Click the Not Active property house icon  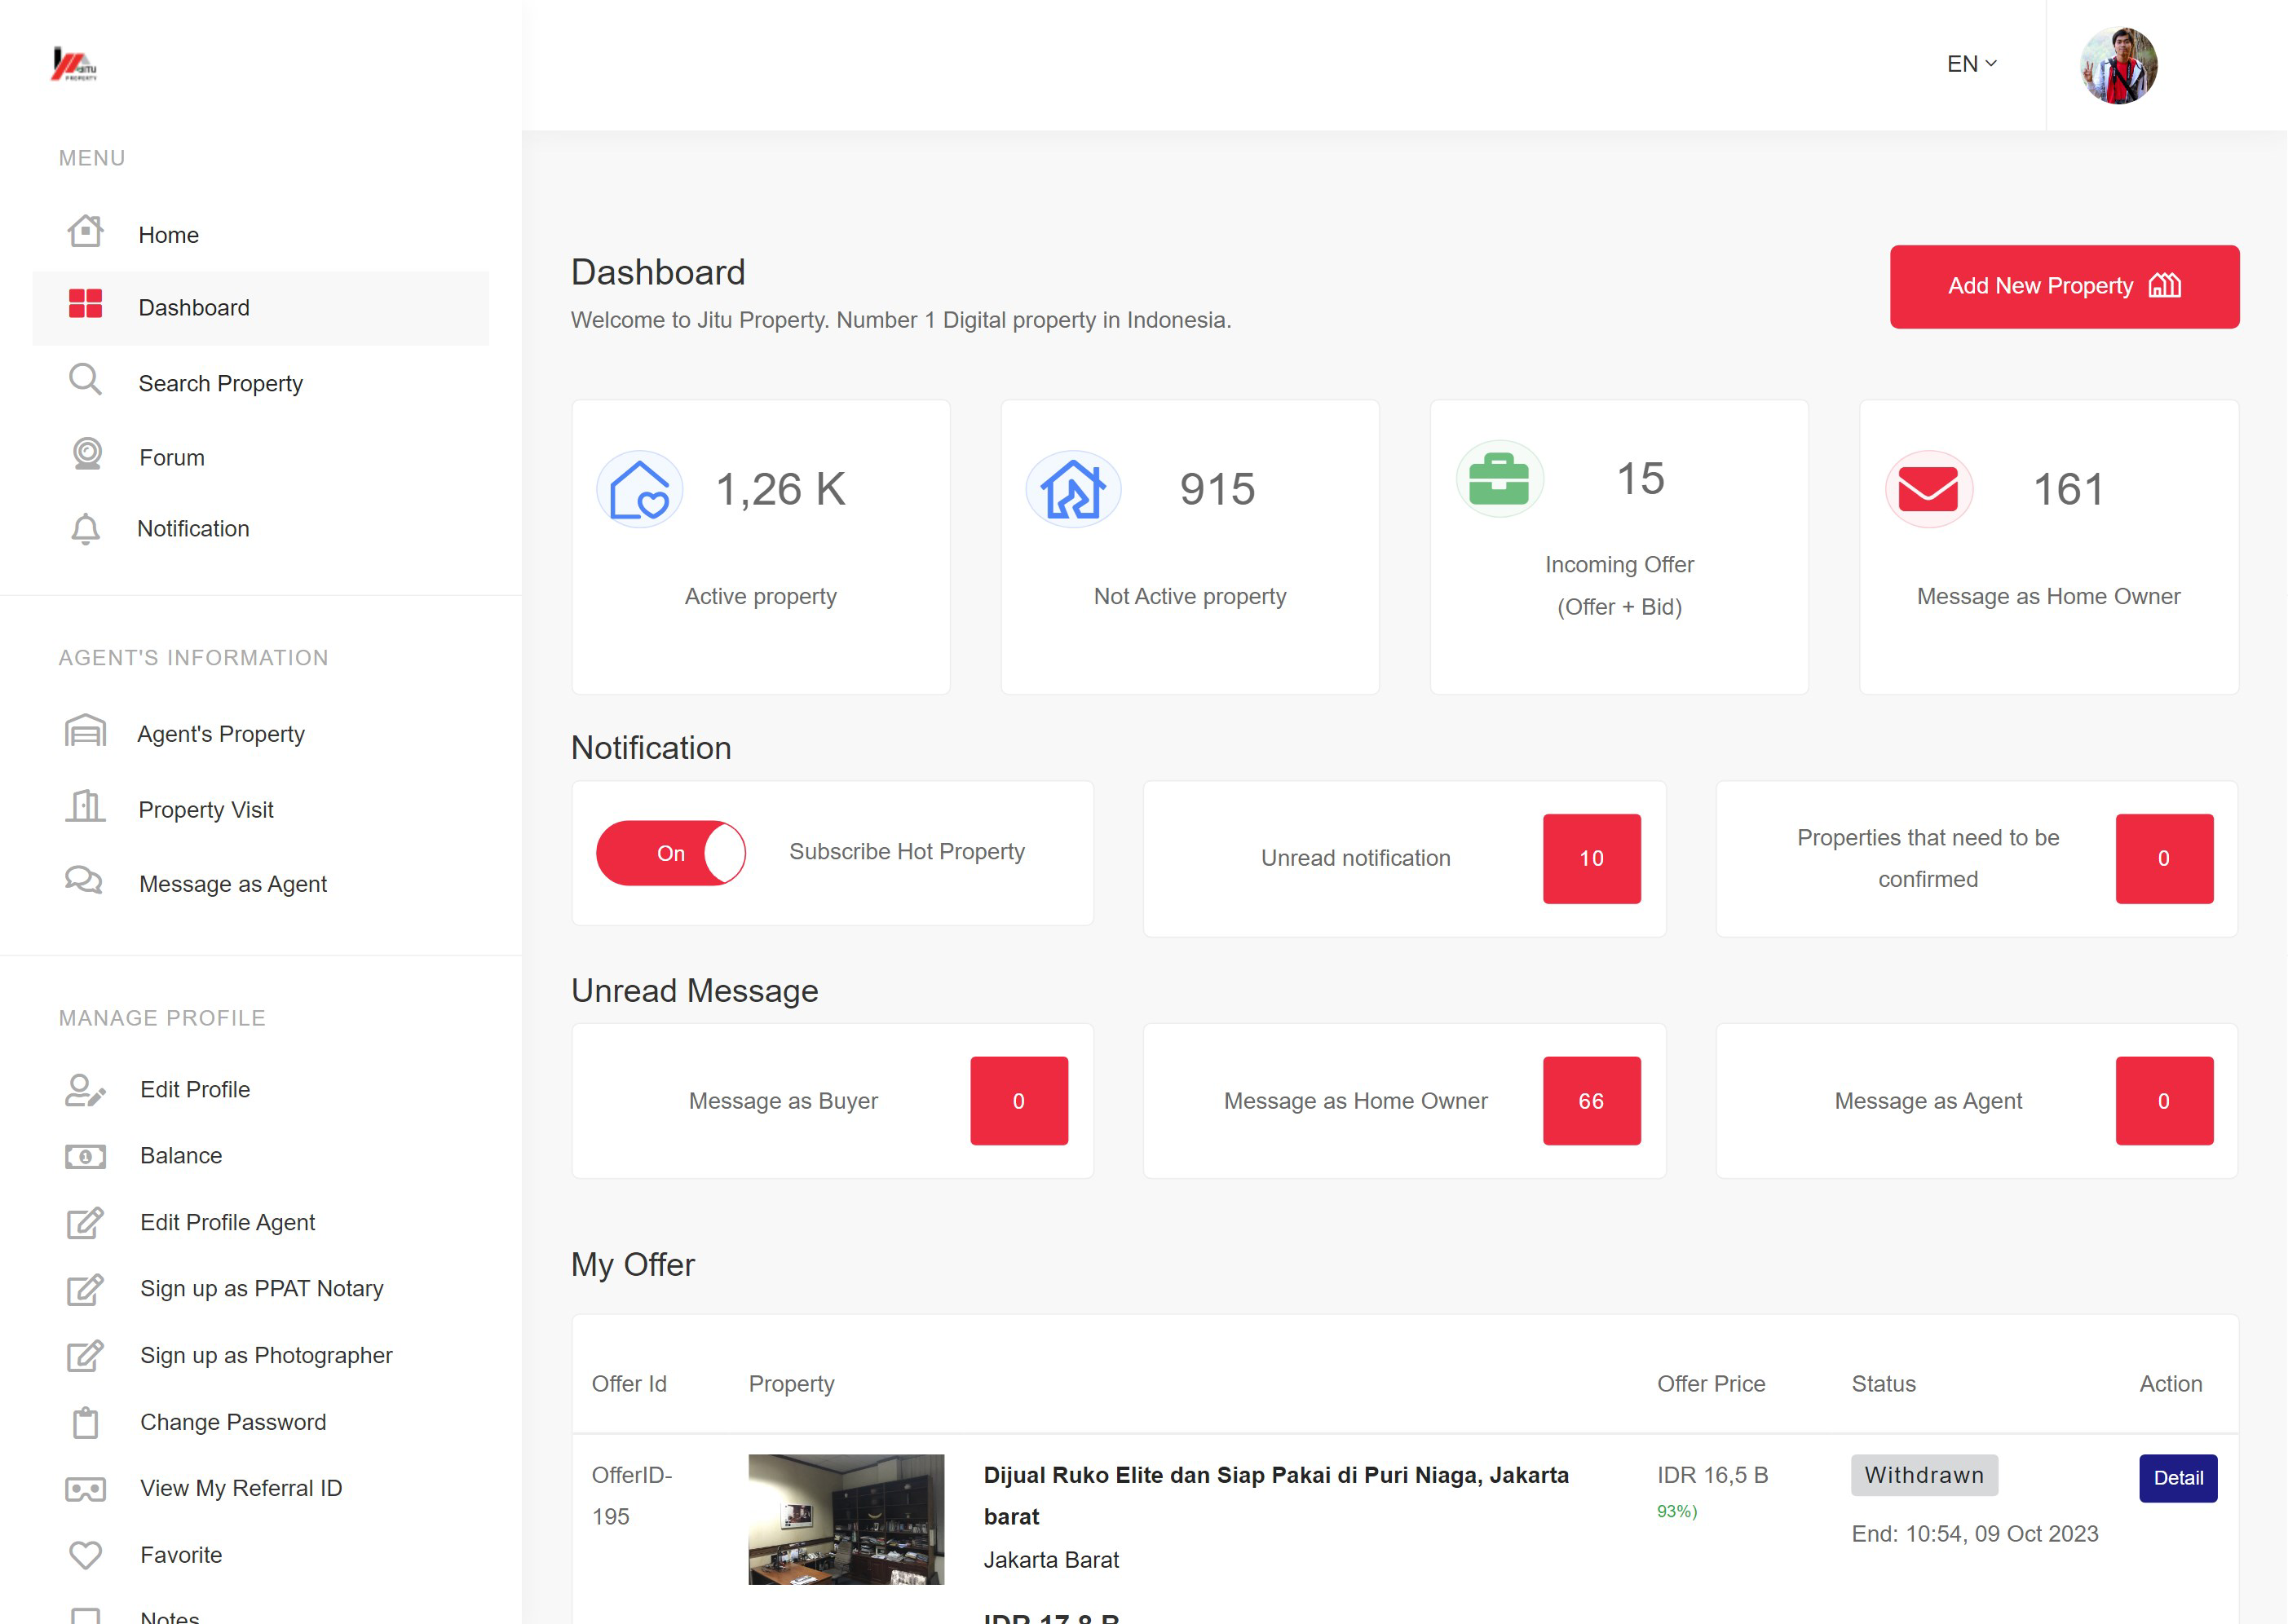[1073, 489]
